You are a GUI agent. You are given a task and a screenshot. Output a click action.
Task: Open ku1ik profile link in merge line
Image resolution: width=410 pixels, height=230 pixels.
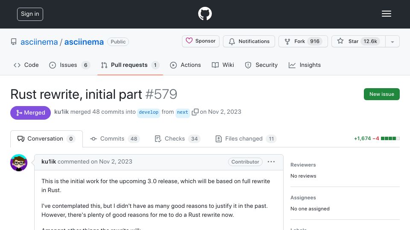(x=61, y=112)
